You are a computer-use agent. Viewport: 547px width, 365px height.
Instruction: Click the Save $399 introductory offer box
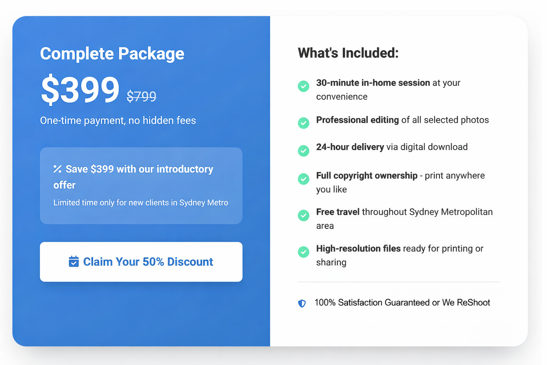141,185
